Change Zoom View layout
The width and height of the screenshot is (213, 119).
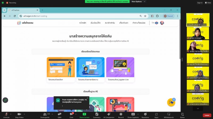208,3
